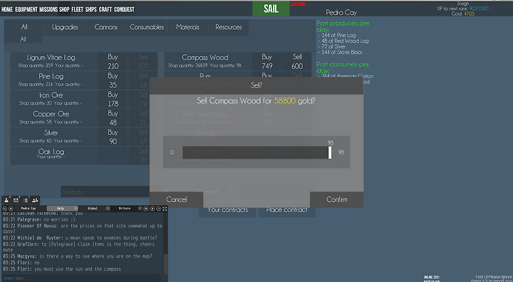Click Pedro Cay port name
The image size is (513, 282).
pos(341,12)
